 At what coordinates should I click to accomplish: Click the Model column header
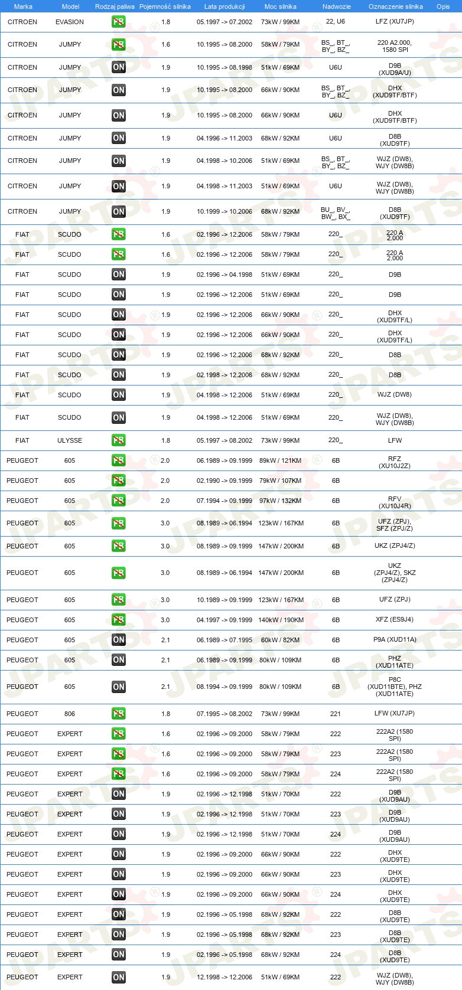[x=71, y=6]
